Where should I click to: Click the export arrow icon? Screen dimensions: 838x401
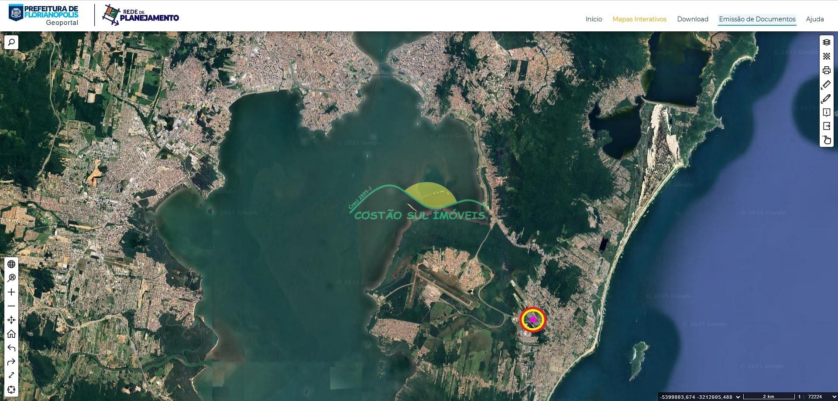tap(826, 126)
